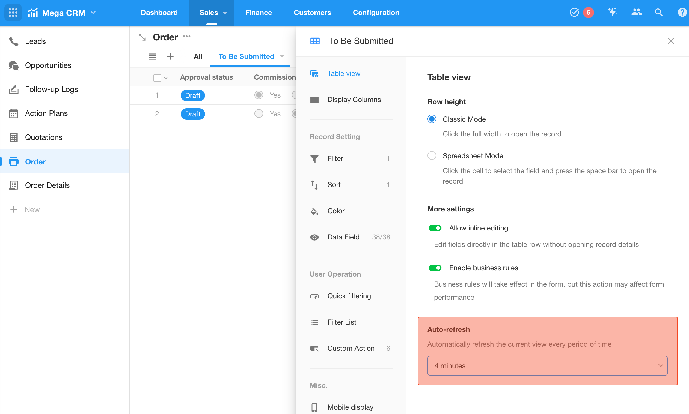Screen dimensions: 689x414
Task: Click the Display Columns expander
Action: pyautogui.click(x=354, y=99)
